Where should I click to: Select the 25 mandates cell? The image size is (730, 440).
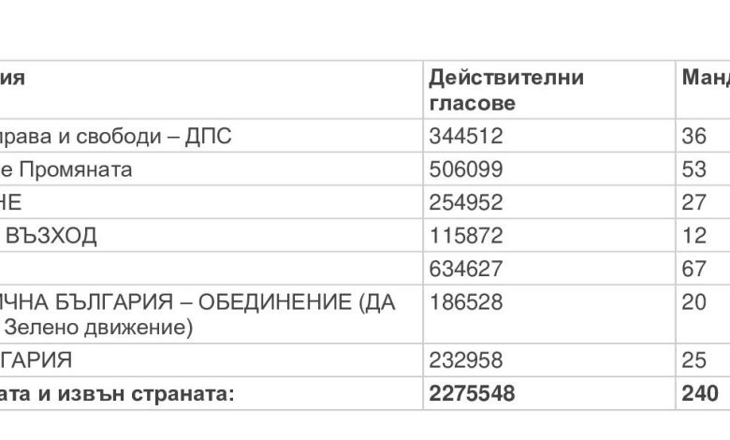[x=694, y=359]
